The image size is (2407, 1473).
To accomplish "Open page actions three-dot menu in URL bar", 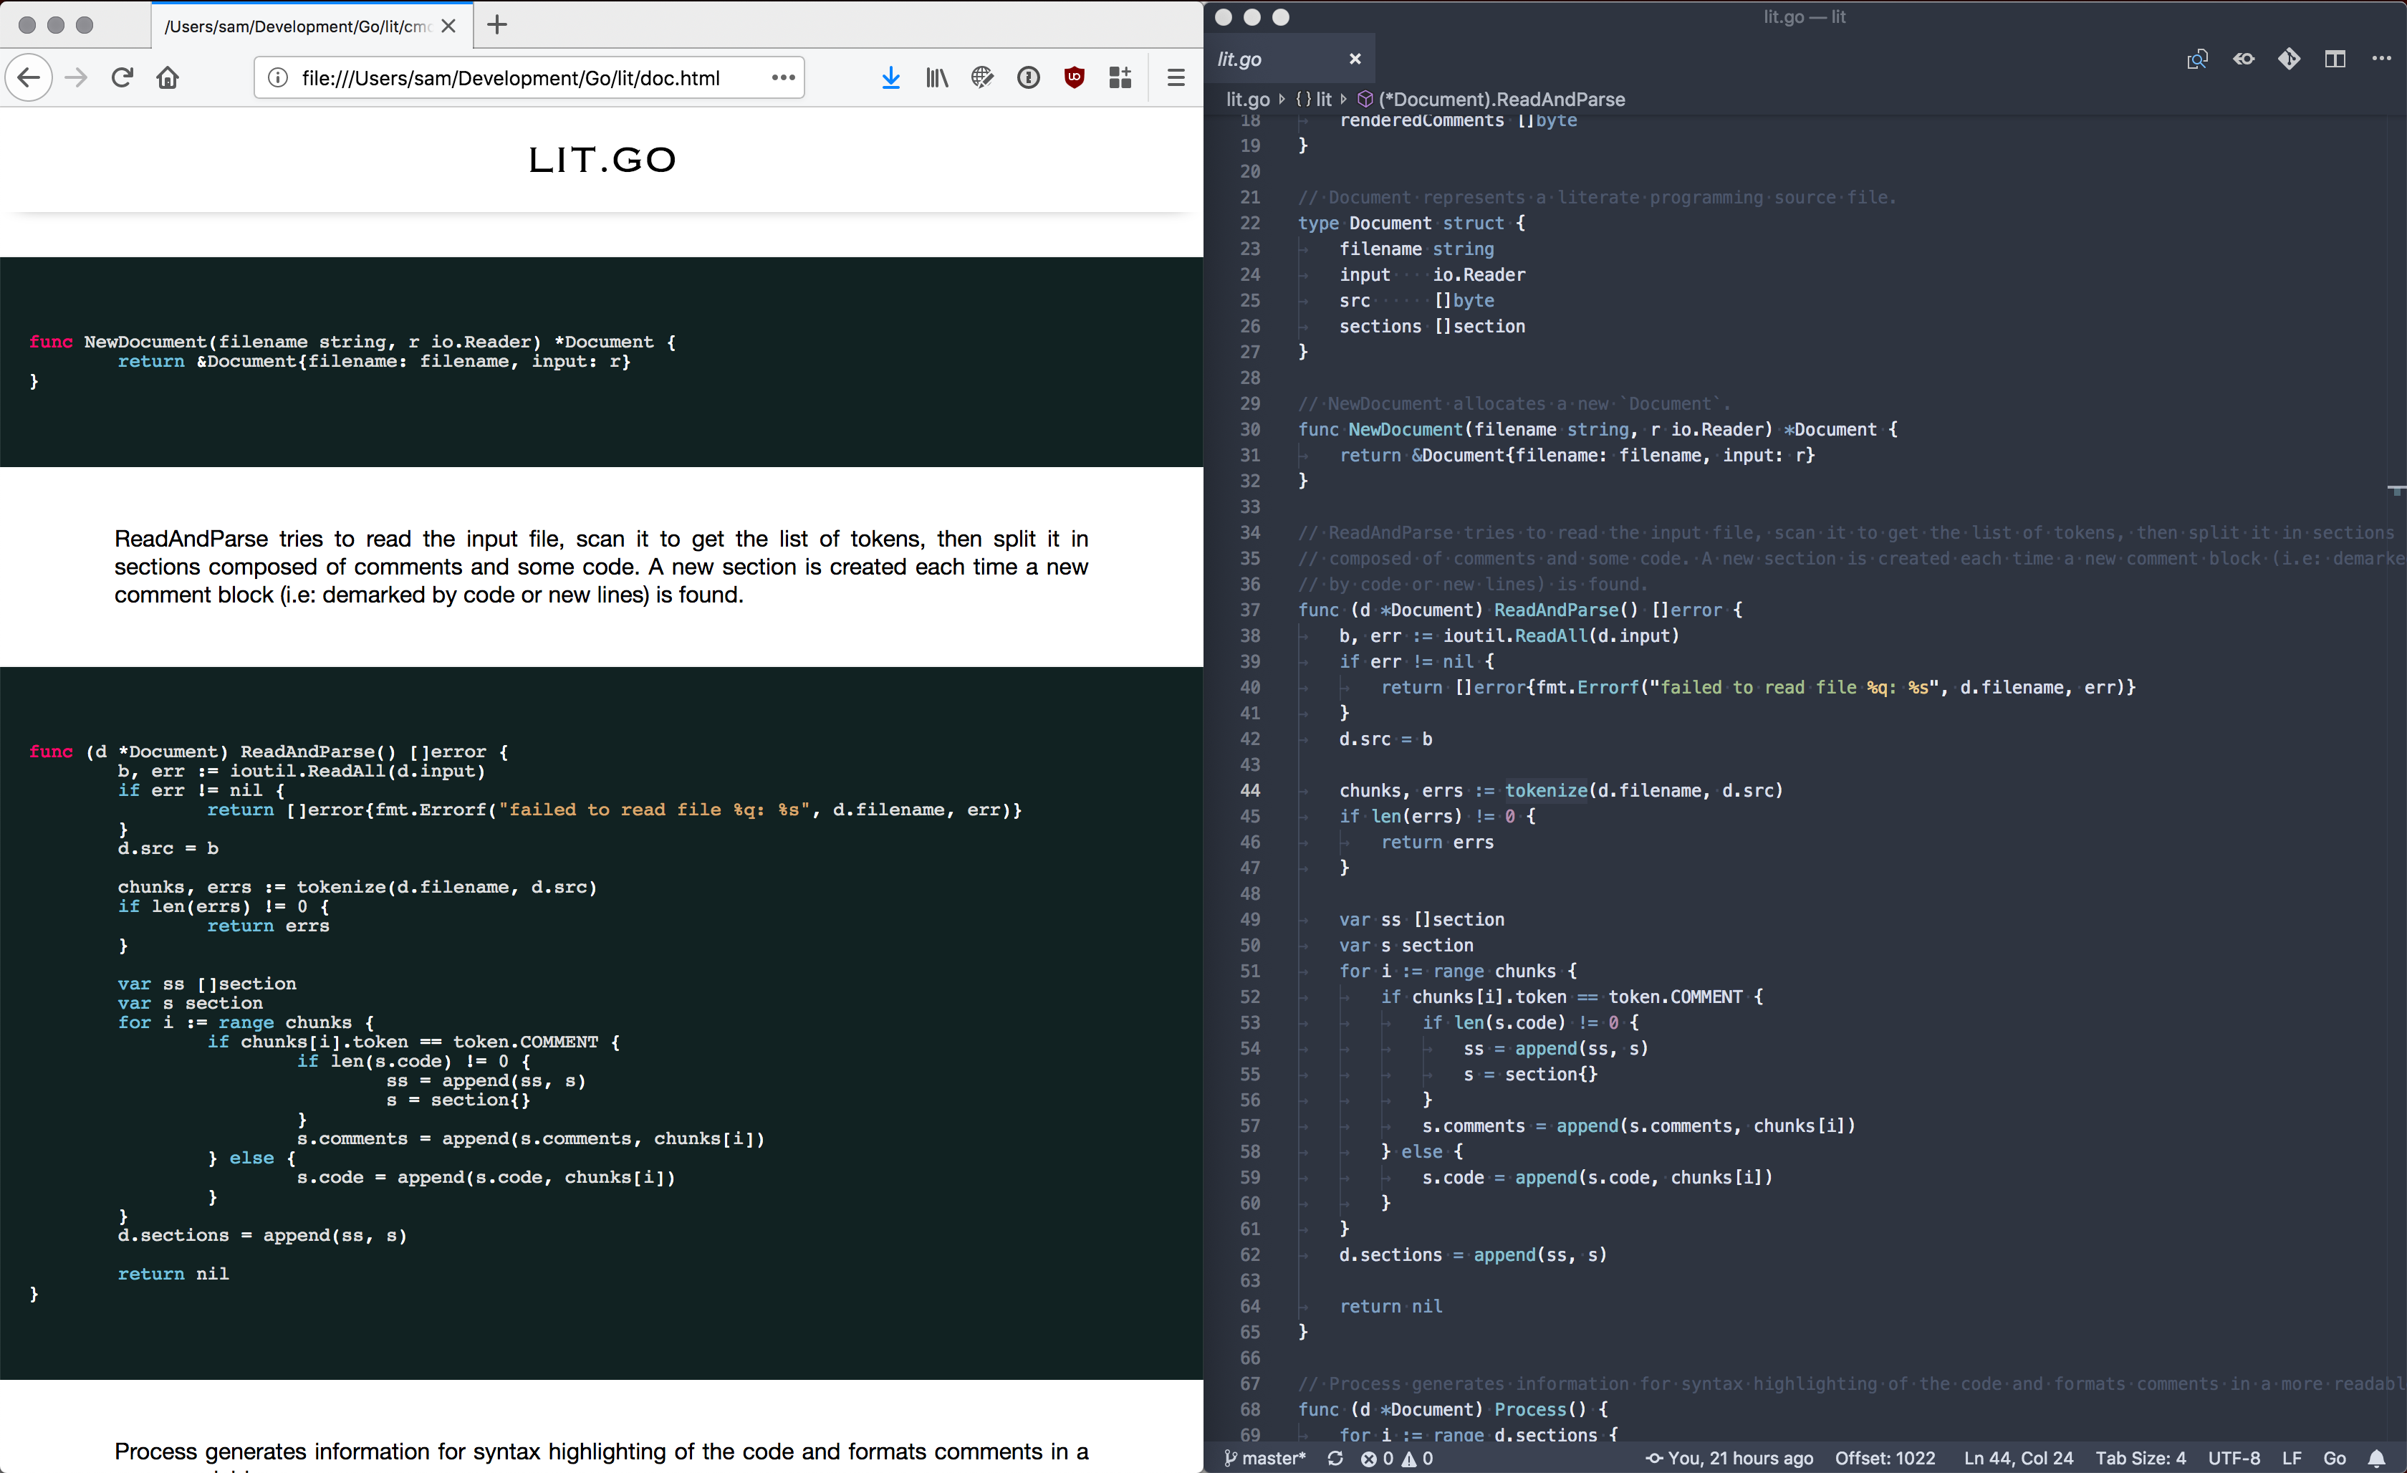I will (782, 78).
